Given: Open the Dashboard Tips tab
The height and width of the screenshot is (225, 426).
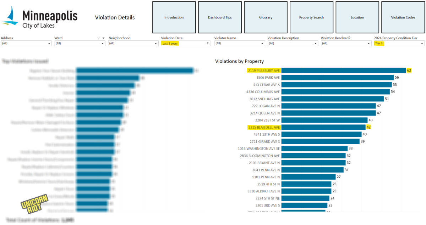Looking at the screenshot, I should [220, 17].
